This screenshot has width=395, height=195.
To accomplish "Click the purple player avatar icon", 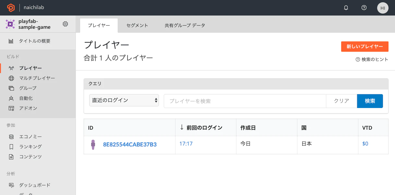I will (93, 145).
